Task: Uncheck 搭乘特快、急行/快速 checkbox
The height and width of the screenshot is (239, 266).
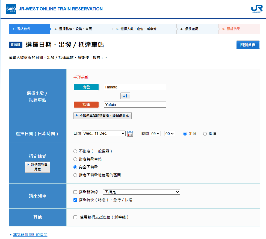Action: [75, 200]
